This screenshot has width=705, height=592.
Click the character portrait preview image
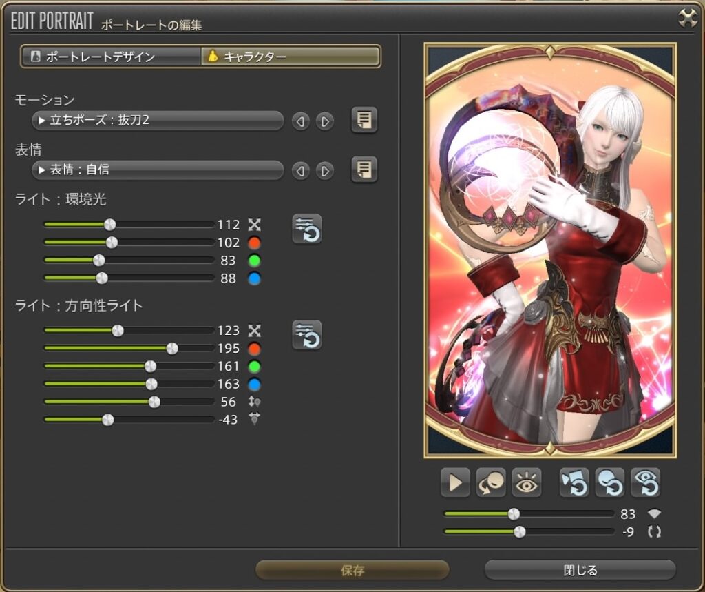[550, 249]
